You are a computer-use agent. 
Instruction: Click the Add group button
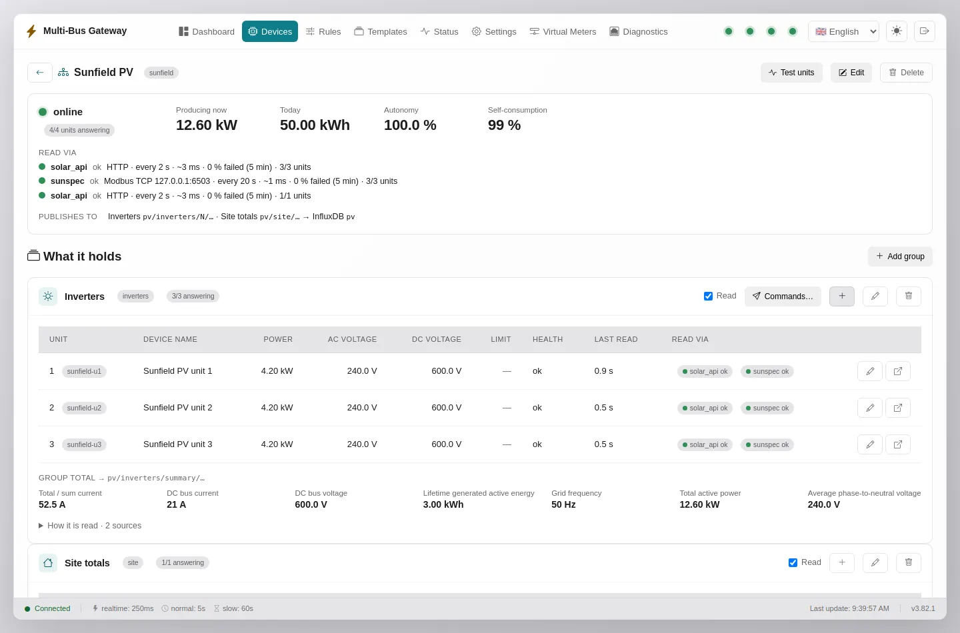pos(900,257)
